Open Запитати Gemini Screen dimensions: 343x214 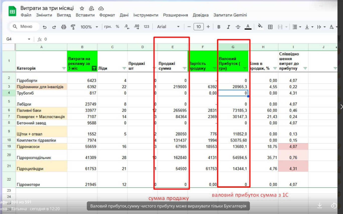click(x=230, y=15)
